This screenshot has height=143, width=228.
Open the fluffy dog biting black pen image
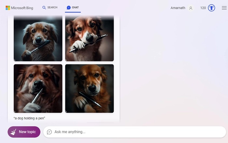pos(38,38)
